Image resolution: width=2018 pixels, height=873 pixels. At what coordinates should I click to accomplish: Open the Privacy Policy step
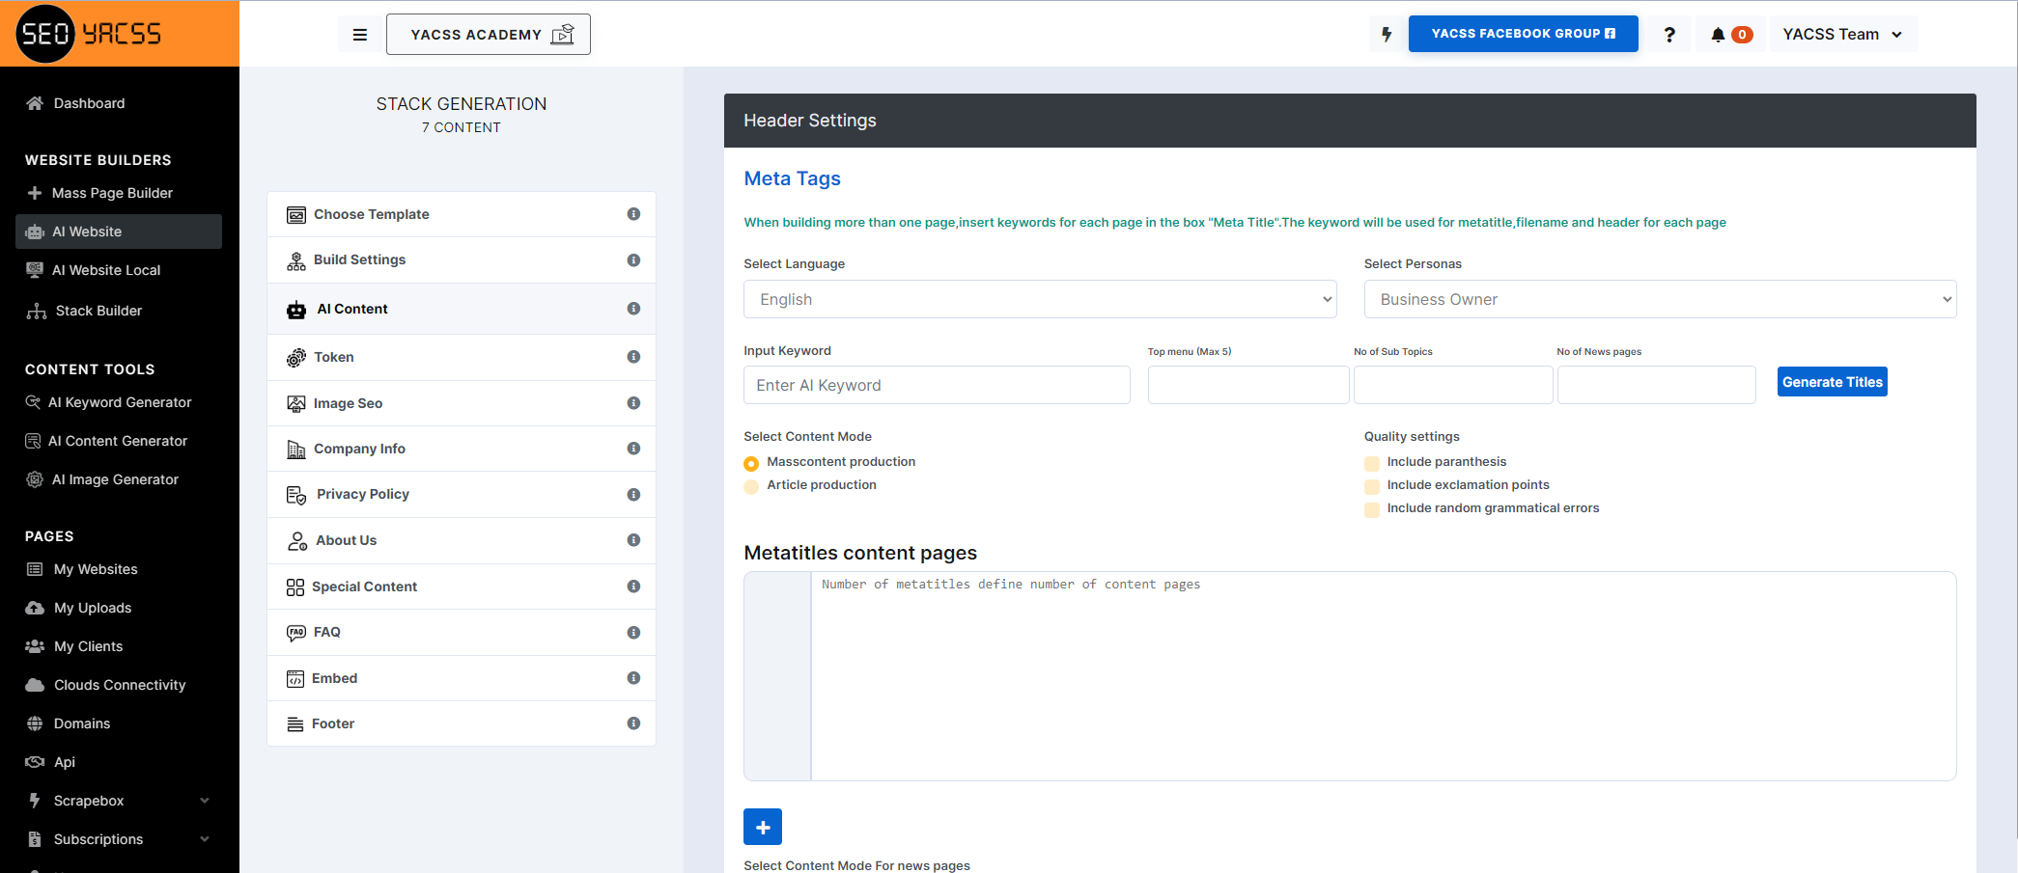click(462, 494)
